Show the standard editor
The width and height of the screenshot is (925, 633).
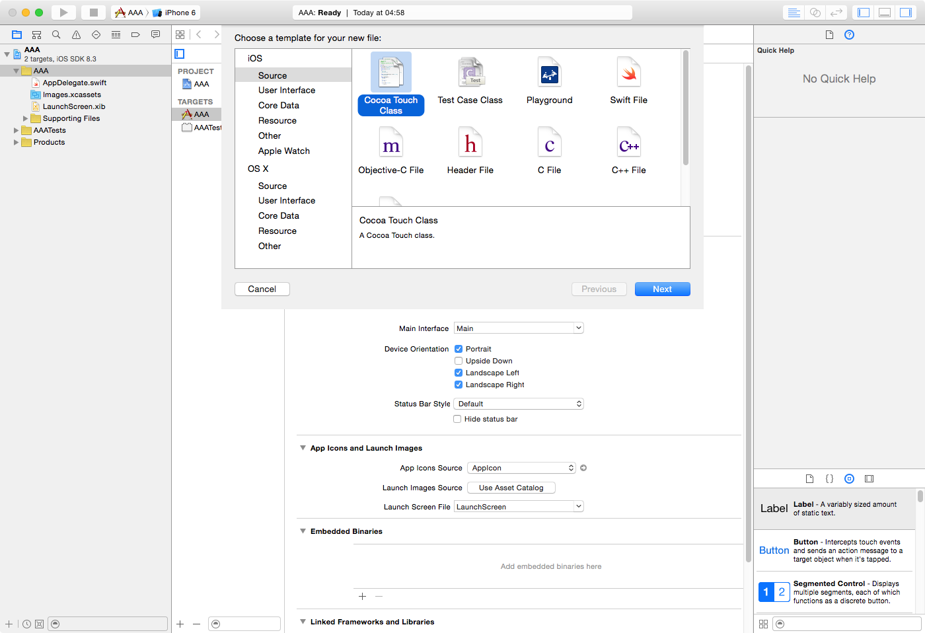coord(794,13)
